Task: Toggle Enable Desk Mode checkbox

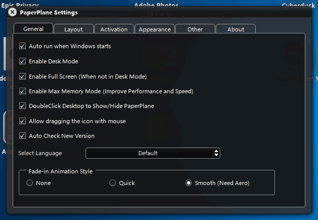Action: coord(22,61)
